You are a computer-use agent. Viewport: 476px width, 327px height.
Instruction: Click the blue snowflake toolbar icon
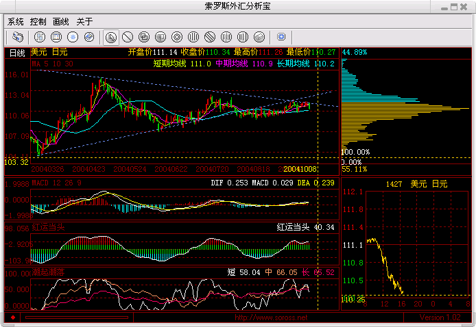pyautogui.click(x=73, y=37)
